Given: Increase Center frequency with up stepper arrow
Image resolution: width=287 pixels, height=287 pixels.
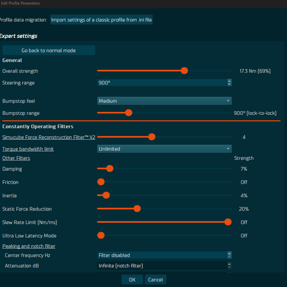Looking at the screenshot, I should click(x=229, y=253).
